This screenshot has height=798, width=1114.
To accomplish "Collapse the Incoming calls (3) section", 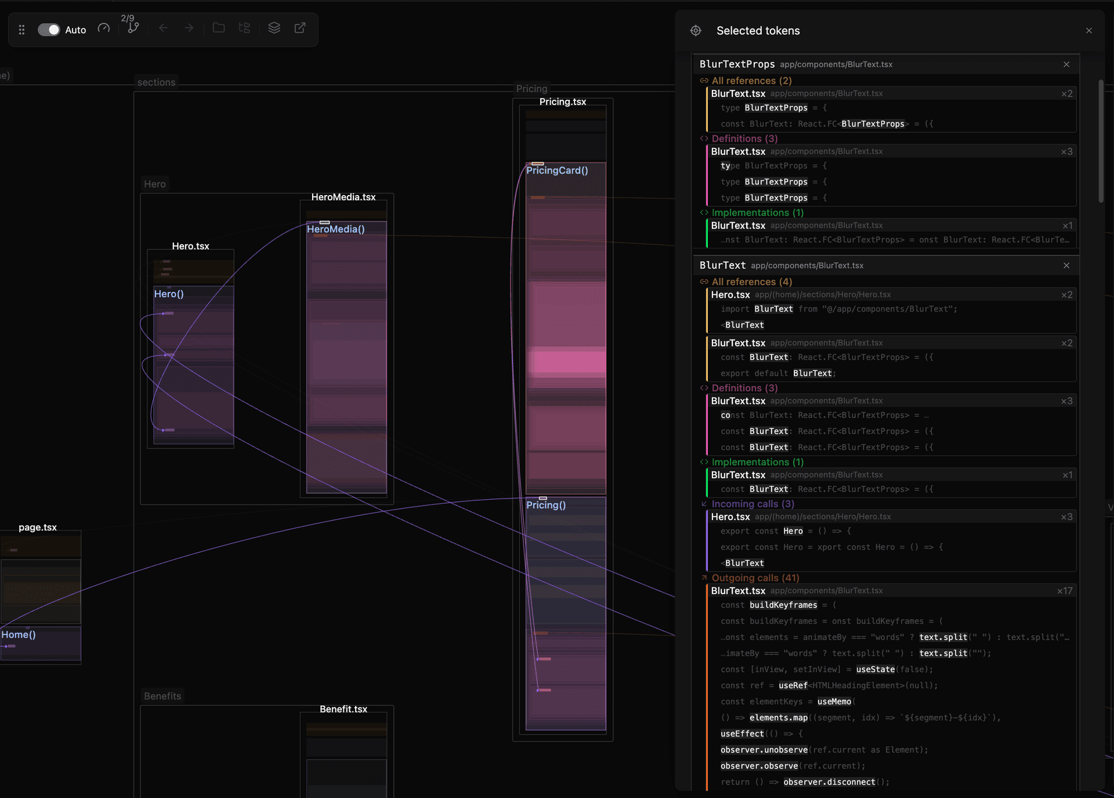I will coord(752,504).
